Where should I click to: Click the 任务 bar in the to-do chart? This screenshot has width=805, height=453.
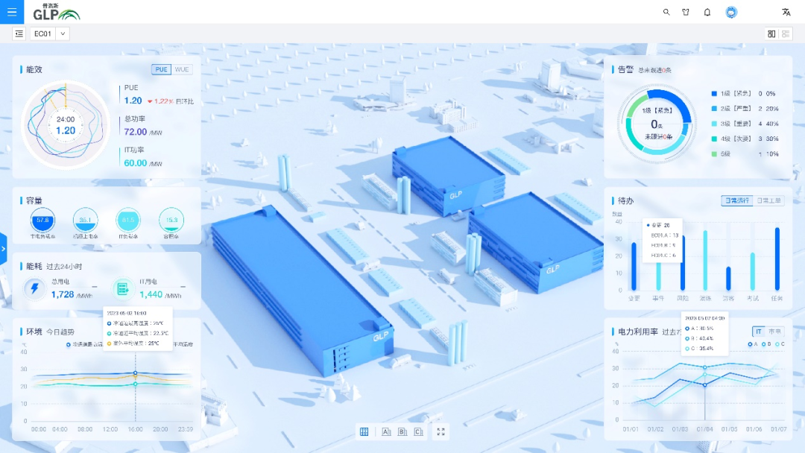[777, 259]
